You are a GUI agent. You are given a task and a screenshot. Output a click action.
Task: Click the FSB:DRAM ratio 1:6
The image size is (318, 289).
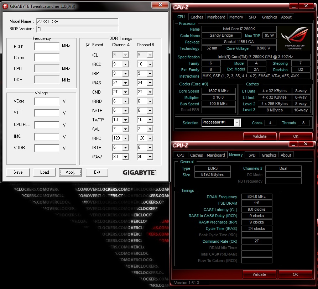click(257, 203)
